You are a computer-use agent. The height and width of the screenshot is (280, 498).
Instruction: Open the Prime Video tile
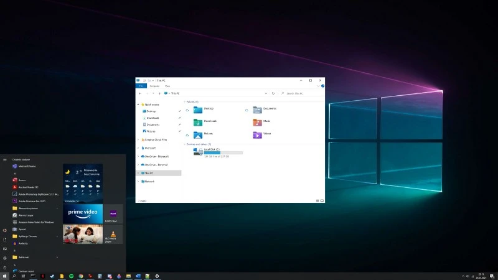pyautogui.click(x=83, y=213)
